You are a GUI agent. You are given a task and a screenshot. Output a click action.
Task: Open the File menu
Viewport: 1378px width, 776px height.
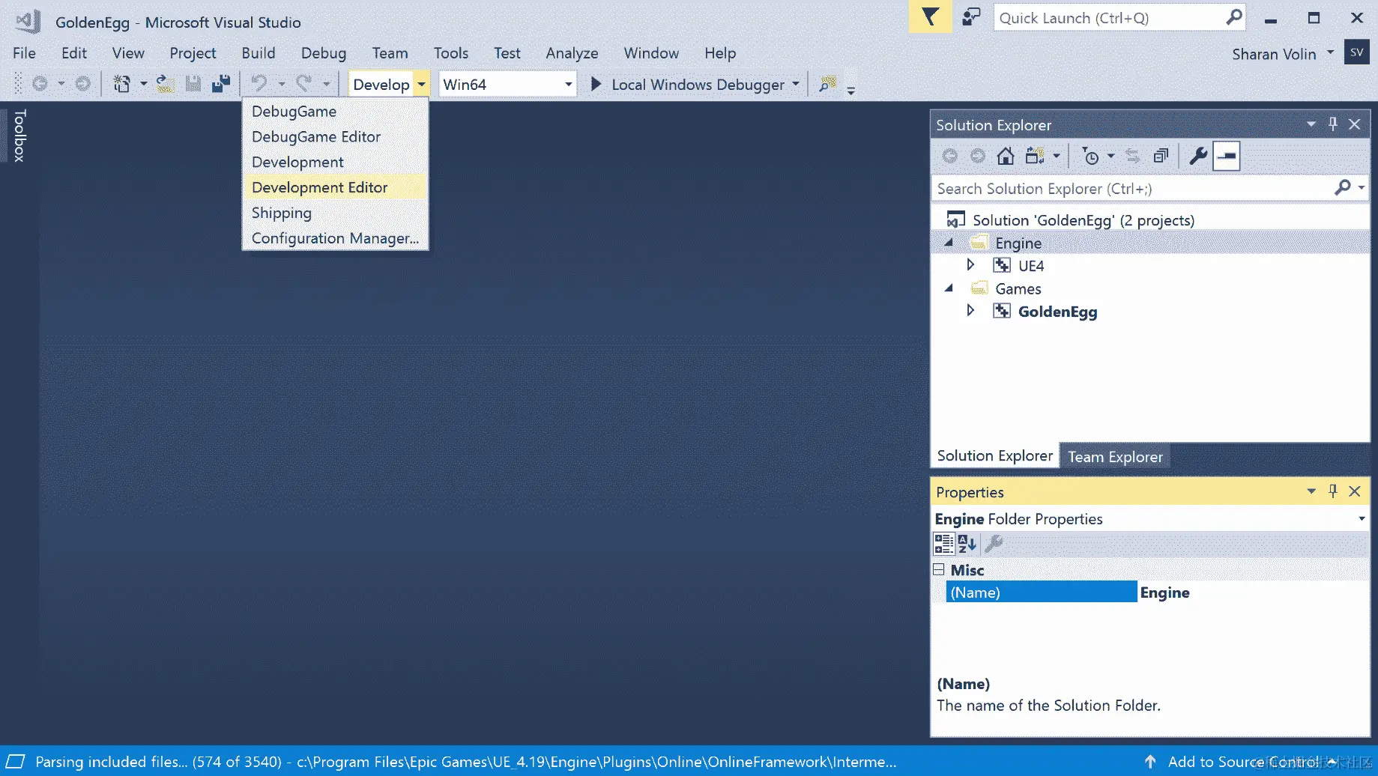(24, 53)
